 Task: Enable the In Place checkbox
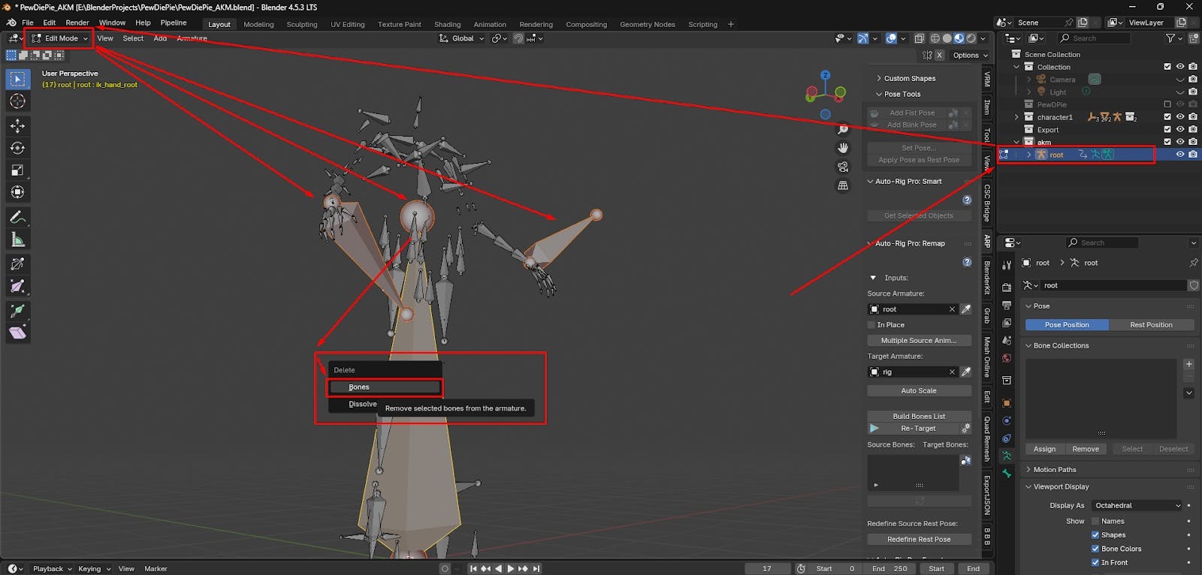click(x=871, y=325)
